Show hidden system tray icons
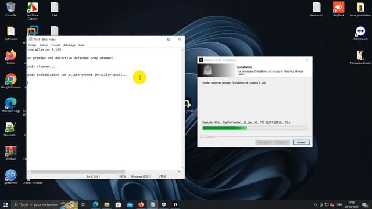 315,204
